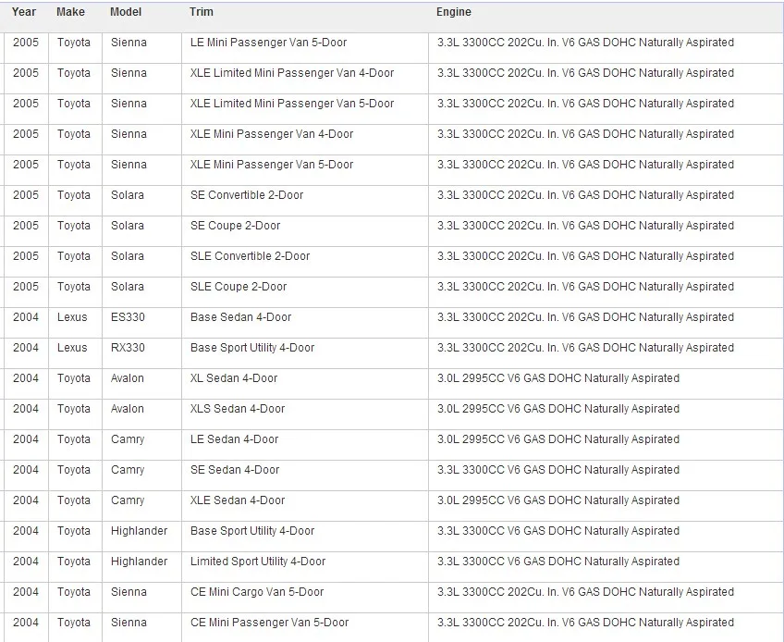This screenshot has height=642, width=784.
Task: Click the Trim column header
Action: (x=202, y=12)
